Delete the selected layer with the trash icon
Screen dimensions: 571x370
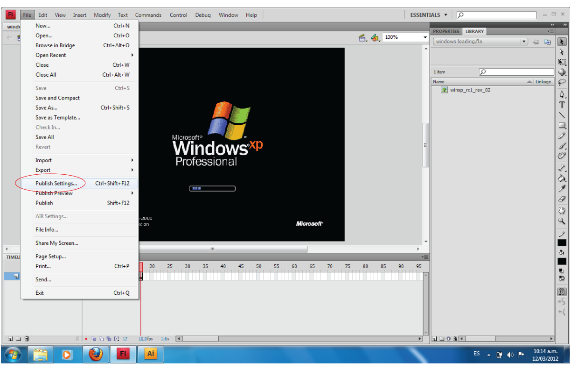coord(27,338)
